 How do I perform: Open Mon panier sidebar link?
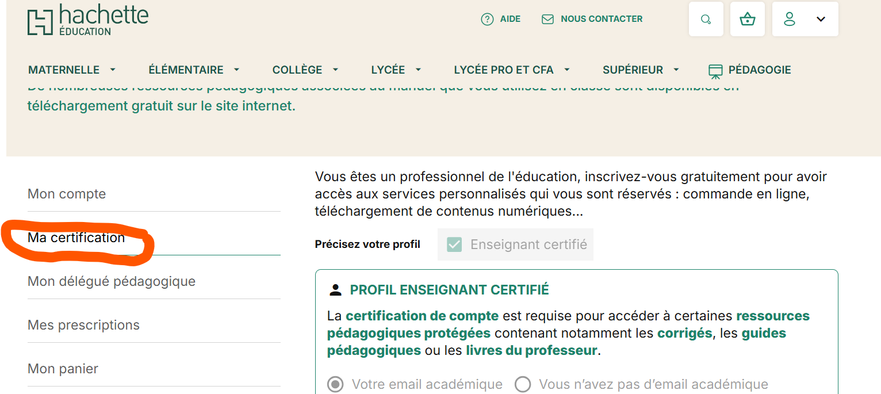click(63, 369)
